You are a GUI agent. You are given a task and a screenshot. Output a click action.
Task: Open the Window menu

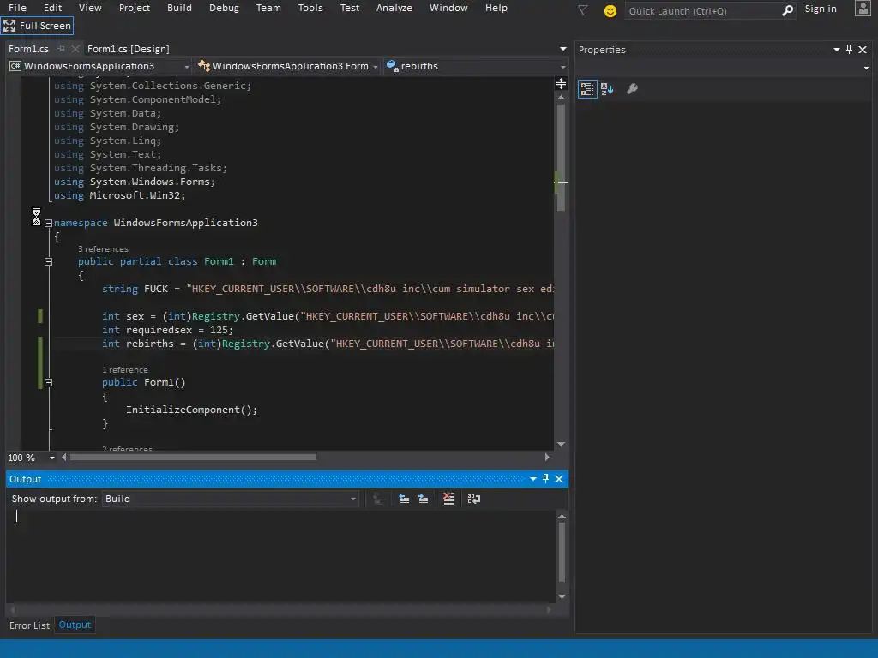point(448,8)
